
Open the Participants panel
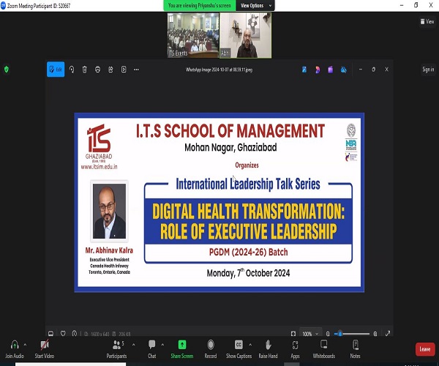[117, 349]
